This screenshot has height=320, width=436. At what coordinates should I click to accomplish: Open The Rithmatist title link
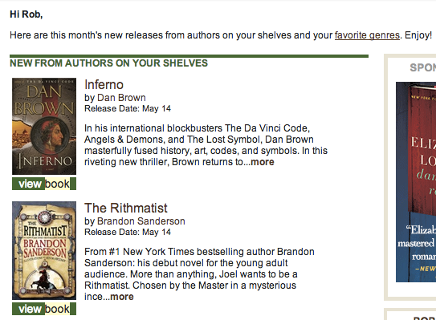coord(126,208)
